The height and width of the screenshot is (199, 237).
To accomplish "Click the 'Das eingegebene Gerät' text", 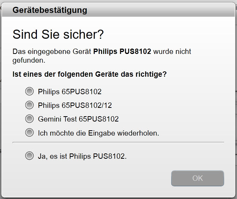I will (52, 51).
